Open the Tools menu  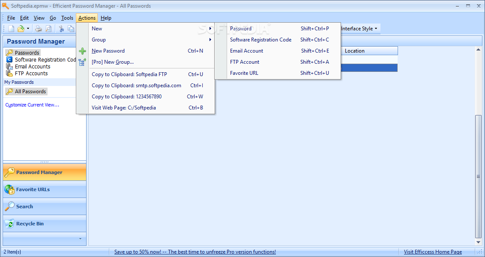point(67,18)
